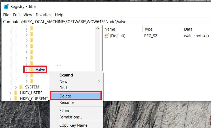Choose Rename in the context menu
The width and height of the screenshot is (211, 128).
(67, 103)
